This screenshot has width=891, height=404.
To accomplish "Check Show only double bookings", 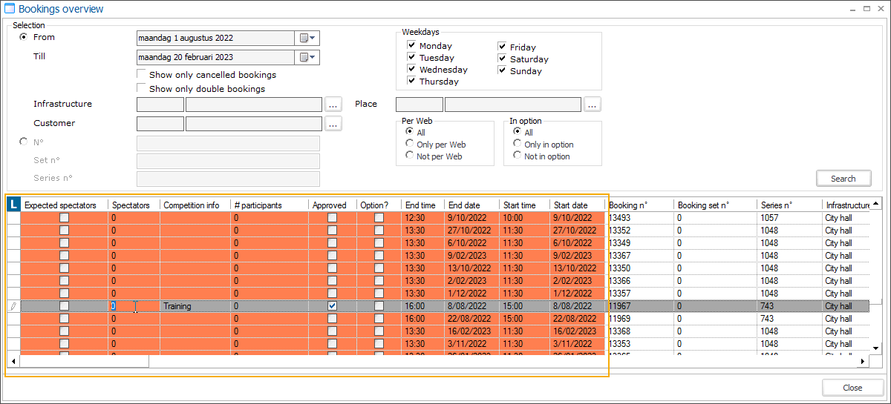I will 142,89.
